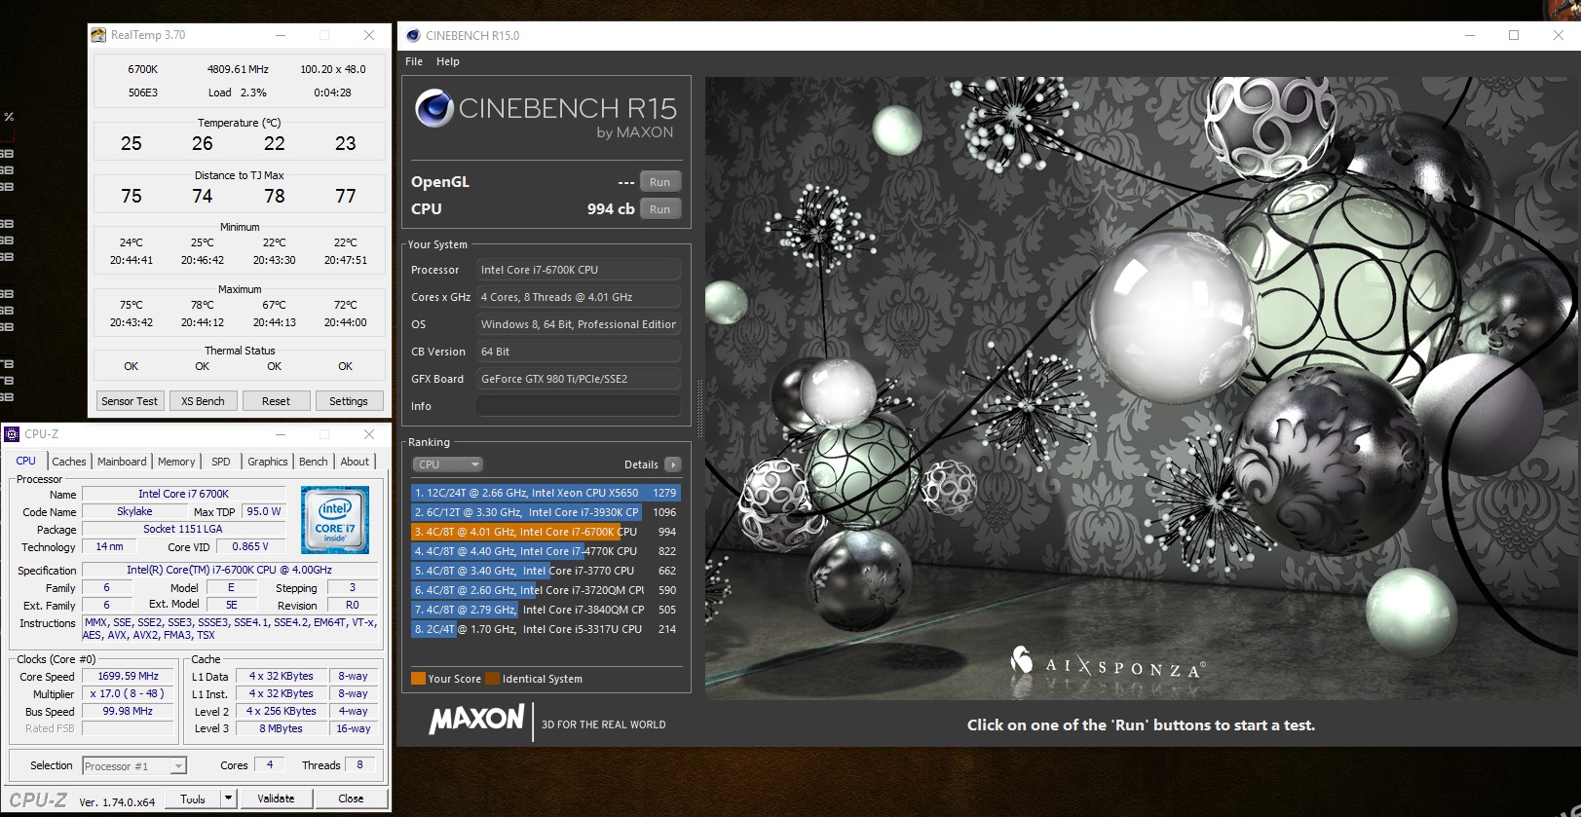The width and height of the screenshot is (1581, 817).
Task: Click the Details arrow button in Ranking
Action: 673,464
